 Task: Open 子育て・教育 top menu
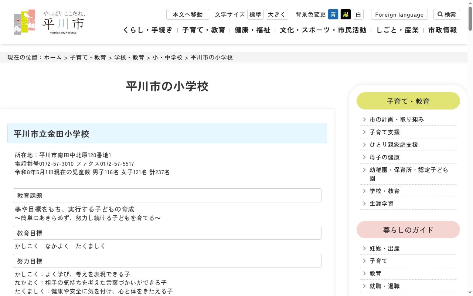tap(204, 30)
